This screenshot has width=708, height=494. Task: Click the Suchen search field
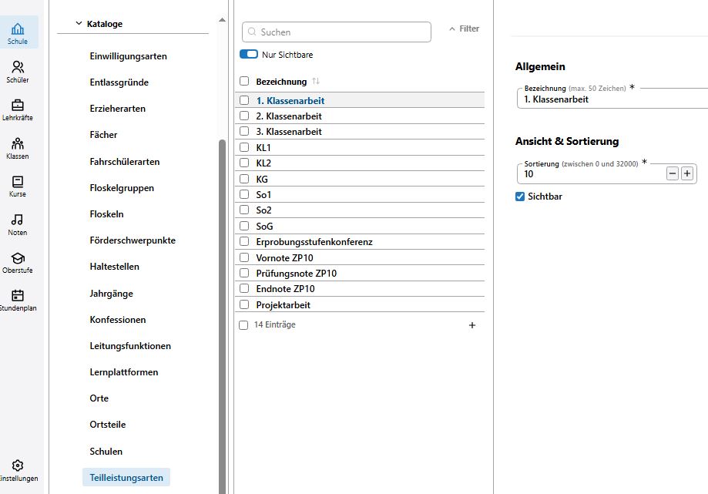coord(337,32)
